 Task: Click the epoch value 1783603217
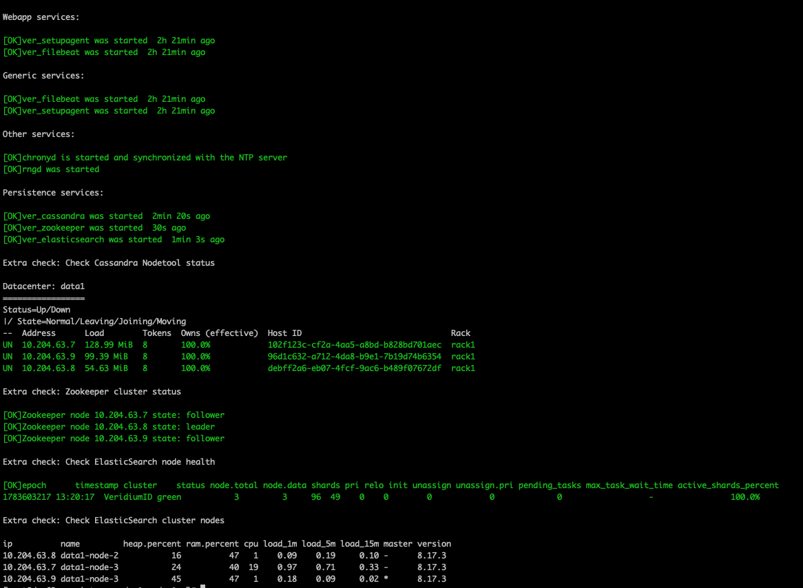click(x=27, y=497)
